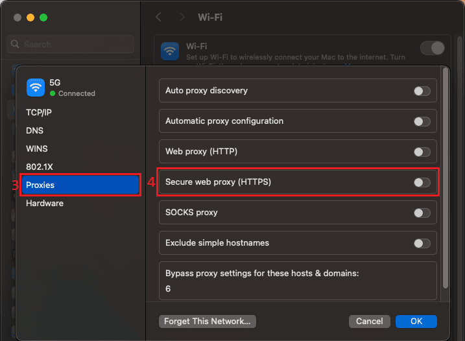Switch to the DNS tab

(x=34, y=130)
